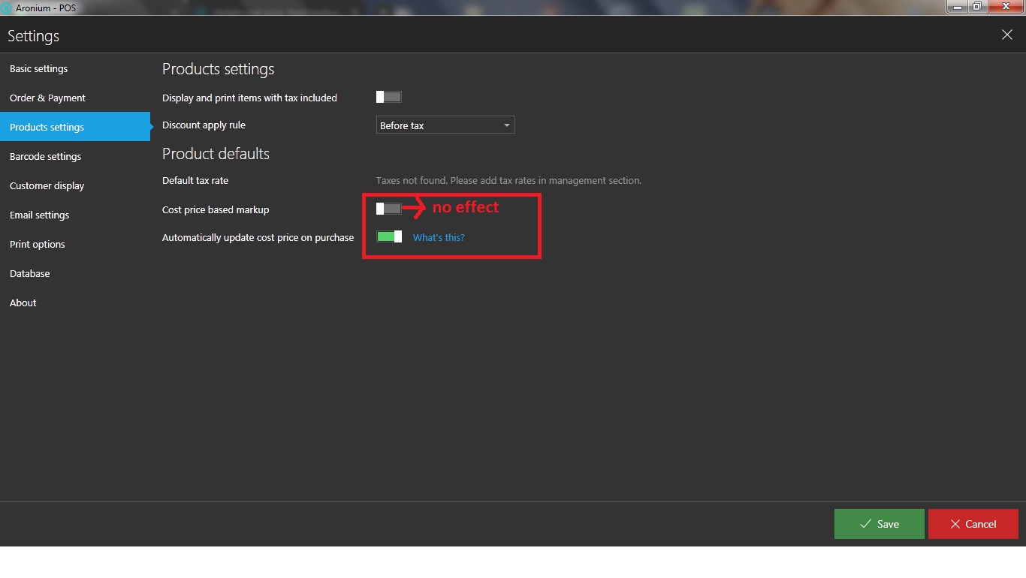This screenshot has width=1026, height=578.
Task: Enable the Cost price based markup switch
Action: [x=389, y=209]
